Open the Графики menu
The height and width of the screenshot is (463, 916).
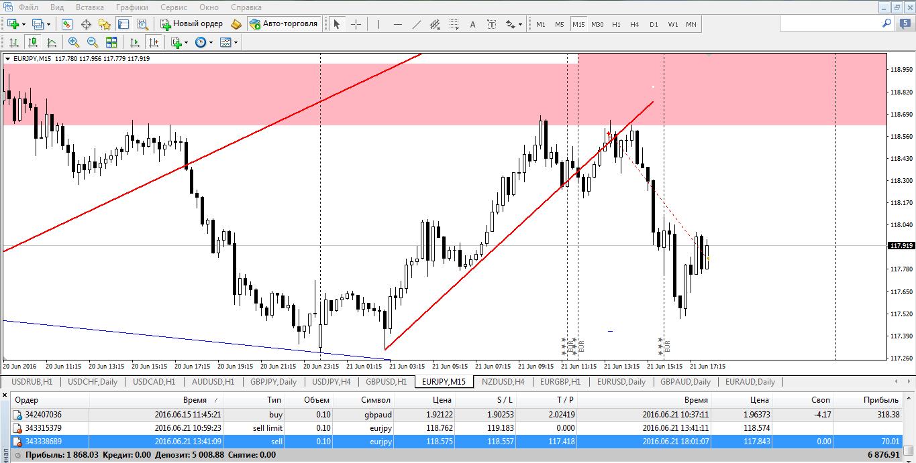pos(132,7)
